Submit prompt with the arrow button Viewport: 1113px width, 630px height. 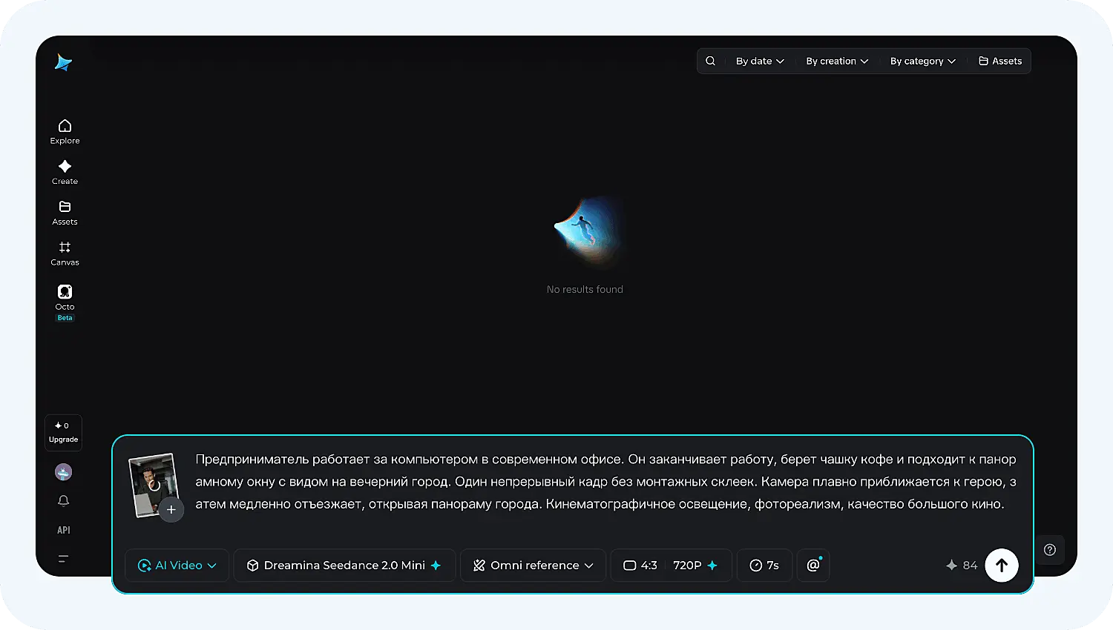tap(1001, 565)
